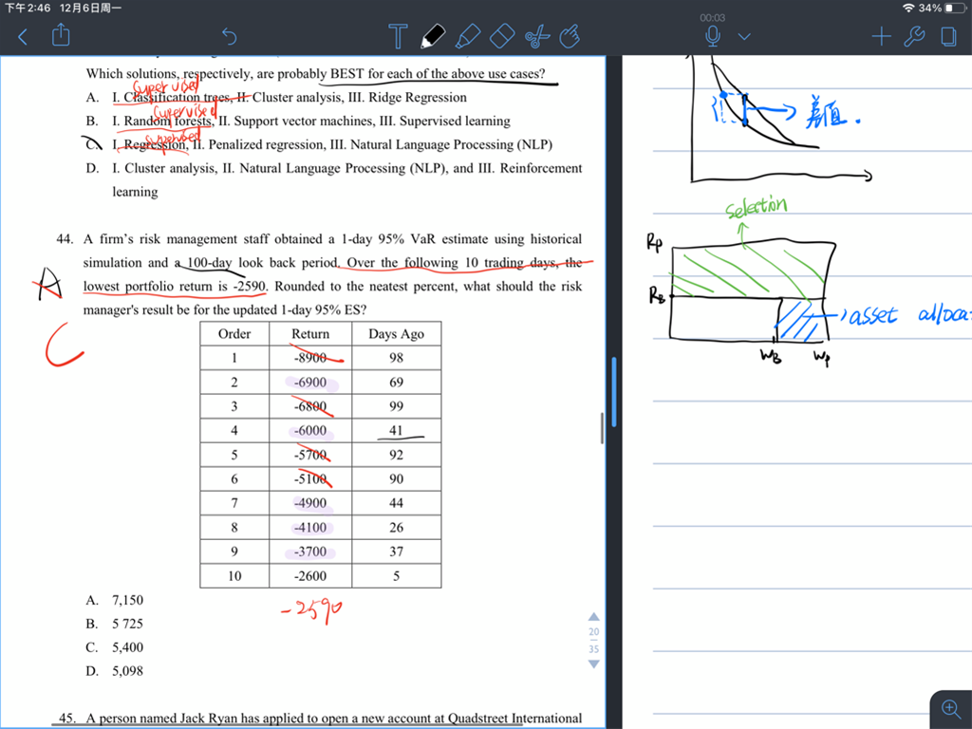The image size is (972, 729).
Task: Tap the microphone record icon
Action: [713, 36]
